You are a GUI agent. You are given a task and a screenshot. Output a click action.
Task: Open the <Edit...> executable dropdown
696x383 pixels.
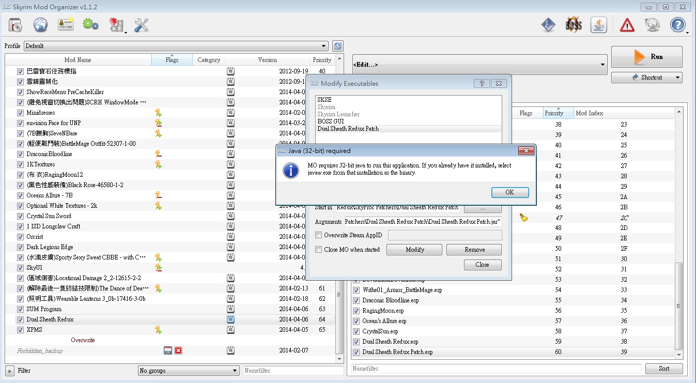pos(480,65)
